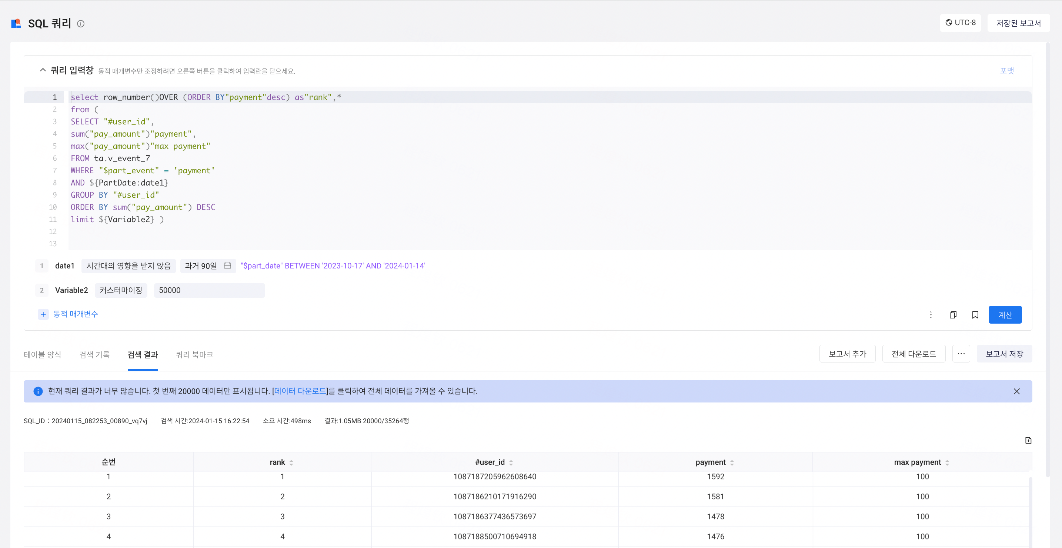The width and height of the screenshot is (1062, 548).
Task: Switch to the 검색 기록 tab
Action: pos(94,355)
